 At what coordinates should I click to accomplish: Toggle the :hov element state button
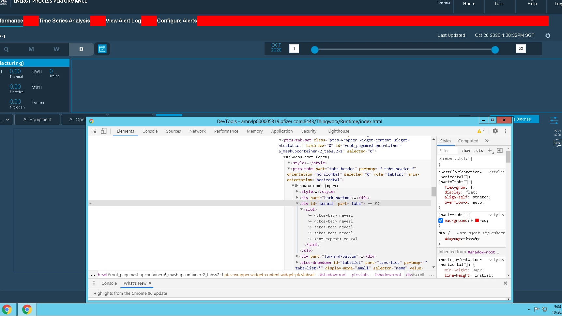click(x=466, y=151)
